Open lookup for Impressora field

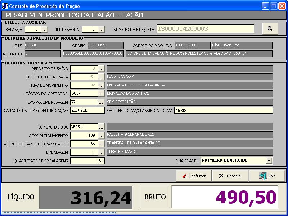102,30
